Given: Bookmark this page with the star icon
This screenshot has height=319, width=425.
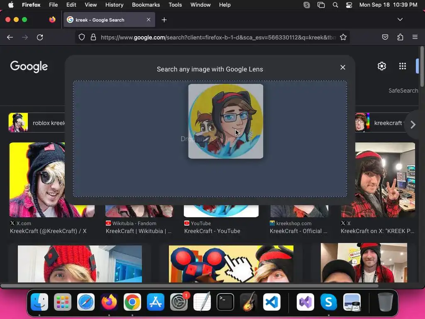Looking at the screenshot, I should 343,37.
